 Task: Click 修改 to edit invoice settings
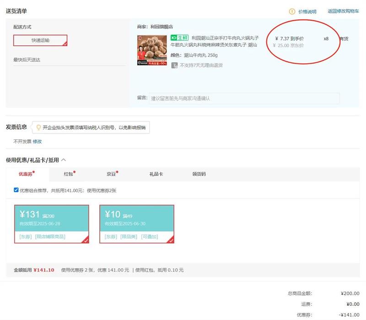click(x=37, y=142)
